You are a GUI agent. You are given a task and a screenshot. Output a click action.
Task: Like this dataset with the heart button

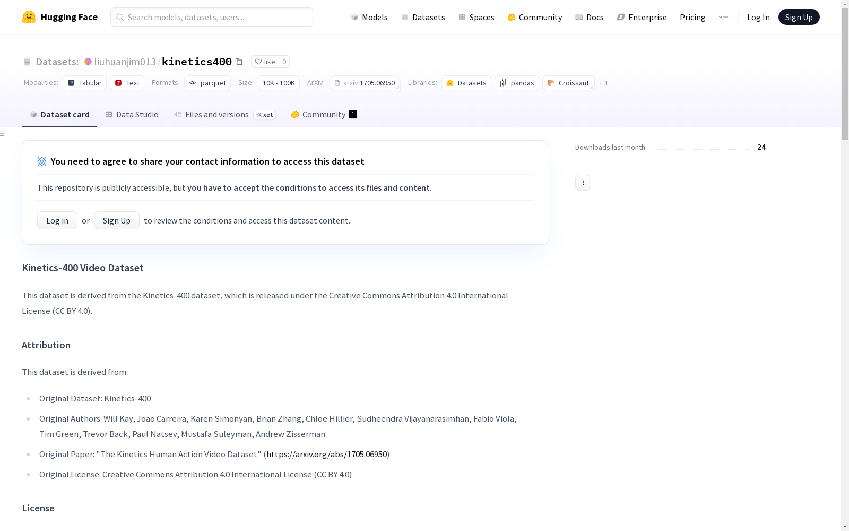pos(265,62)
